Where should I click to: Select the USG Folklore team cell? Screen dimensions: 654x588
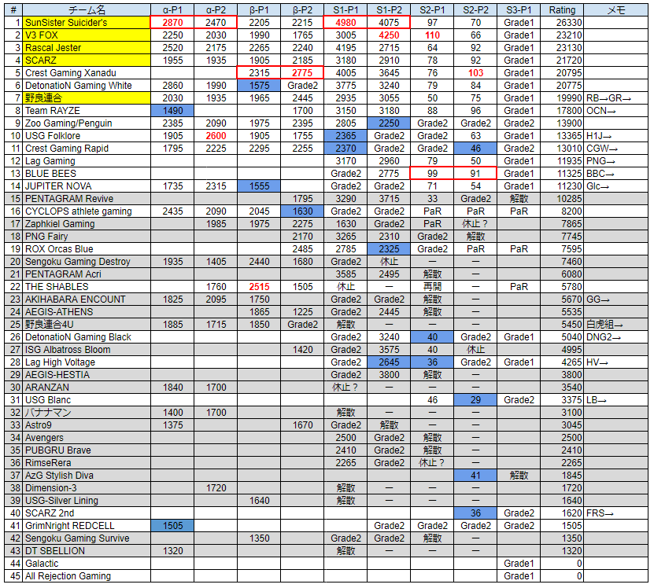(x=87, y=135)
